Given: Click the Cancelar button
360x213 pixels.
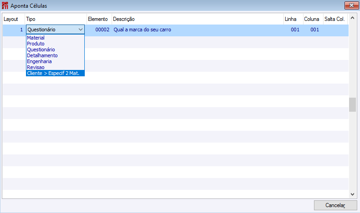Looking at the screenshot, I should coord(335,205).
